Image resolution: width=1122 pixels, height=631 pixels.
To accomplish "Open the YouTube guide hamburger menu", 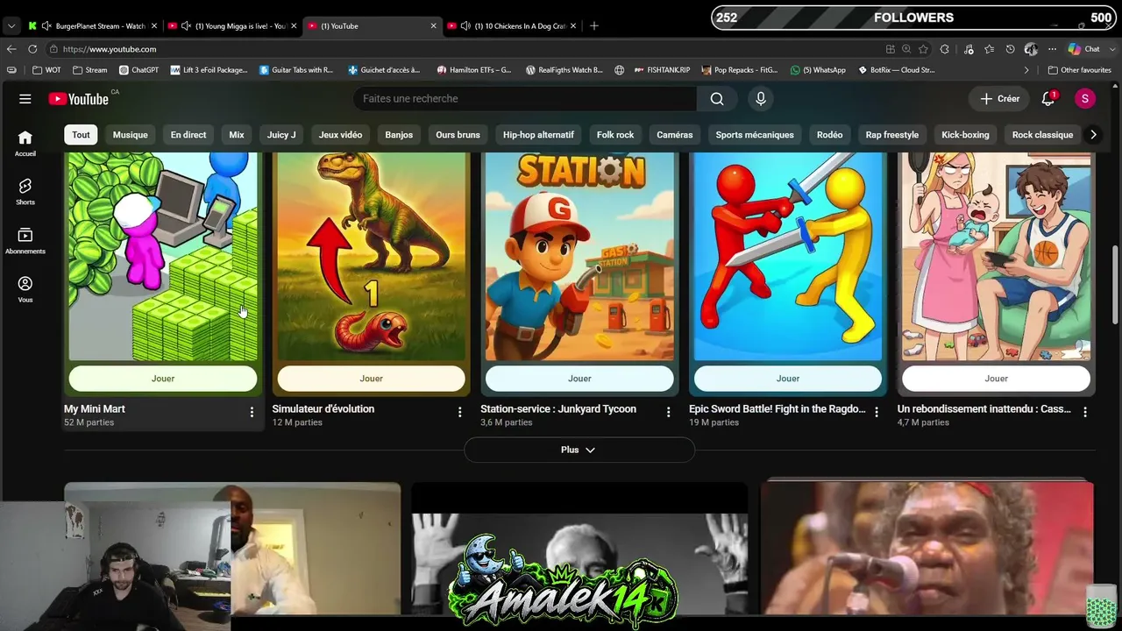I will pos(25,99).
